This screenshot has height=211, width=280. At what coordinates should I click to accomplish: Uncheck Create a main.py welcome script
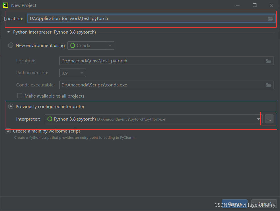pyautogui.click(x=8, y=131)
